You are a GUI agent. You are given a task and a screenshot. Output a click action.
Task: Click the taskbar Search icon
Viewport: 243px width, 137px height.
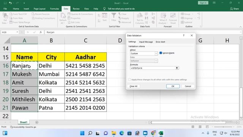pyautogui.click(x=90, y=133)
